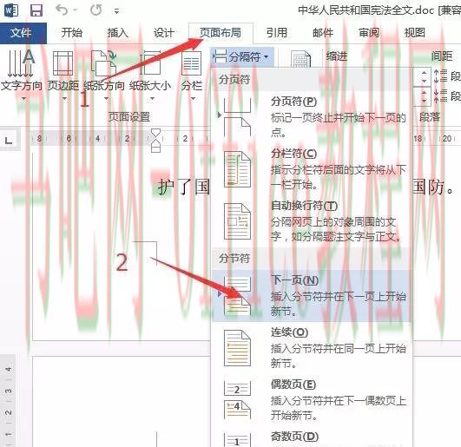This screenshot has width=461, height=447.
Task: Switch to the 页面布局 tab
Action: point(221,32)
